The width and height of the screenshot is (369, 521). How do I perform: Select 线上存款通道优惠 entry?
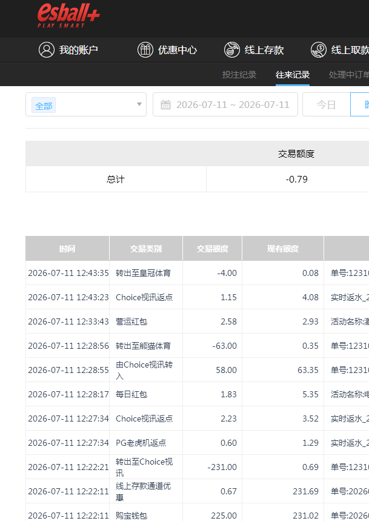click(x=144, y=491)
